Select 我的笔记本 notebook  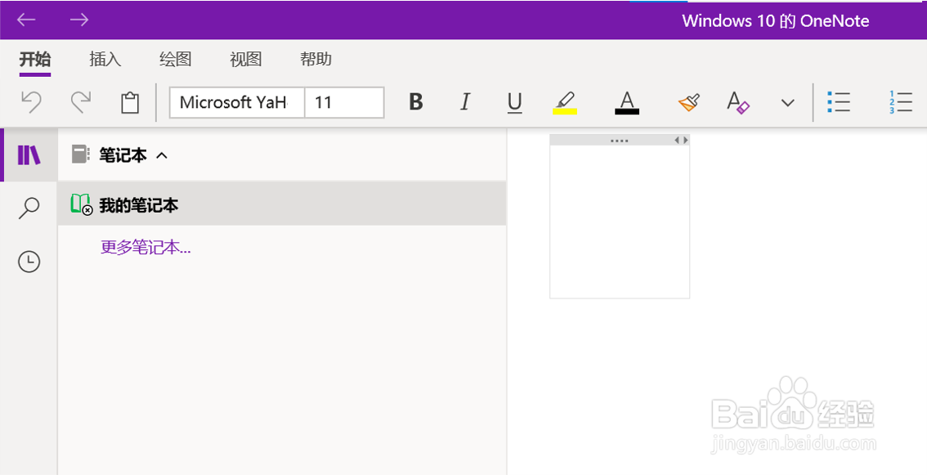(x=282, y=205)
